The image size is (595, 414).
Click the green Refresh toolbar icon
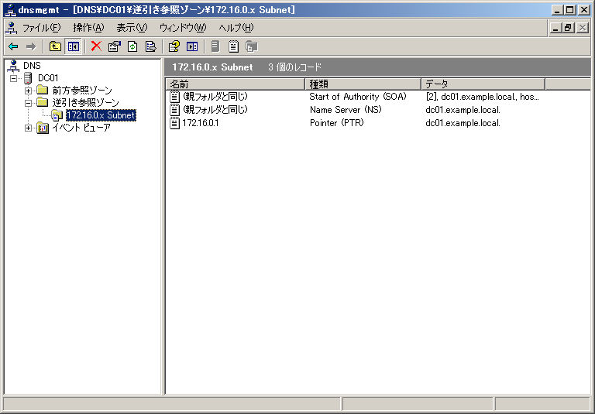coord(132,46)
